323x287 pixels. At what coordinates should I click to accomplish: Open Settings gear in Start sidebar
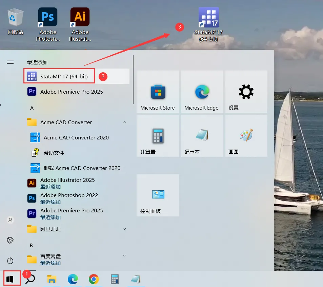point(10,240)
